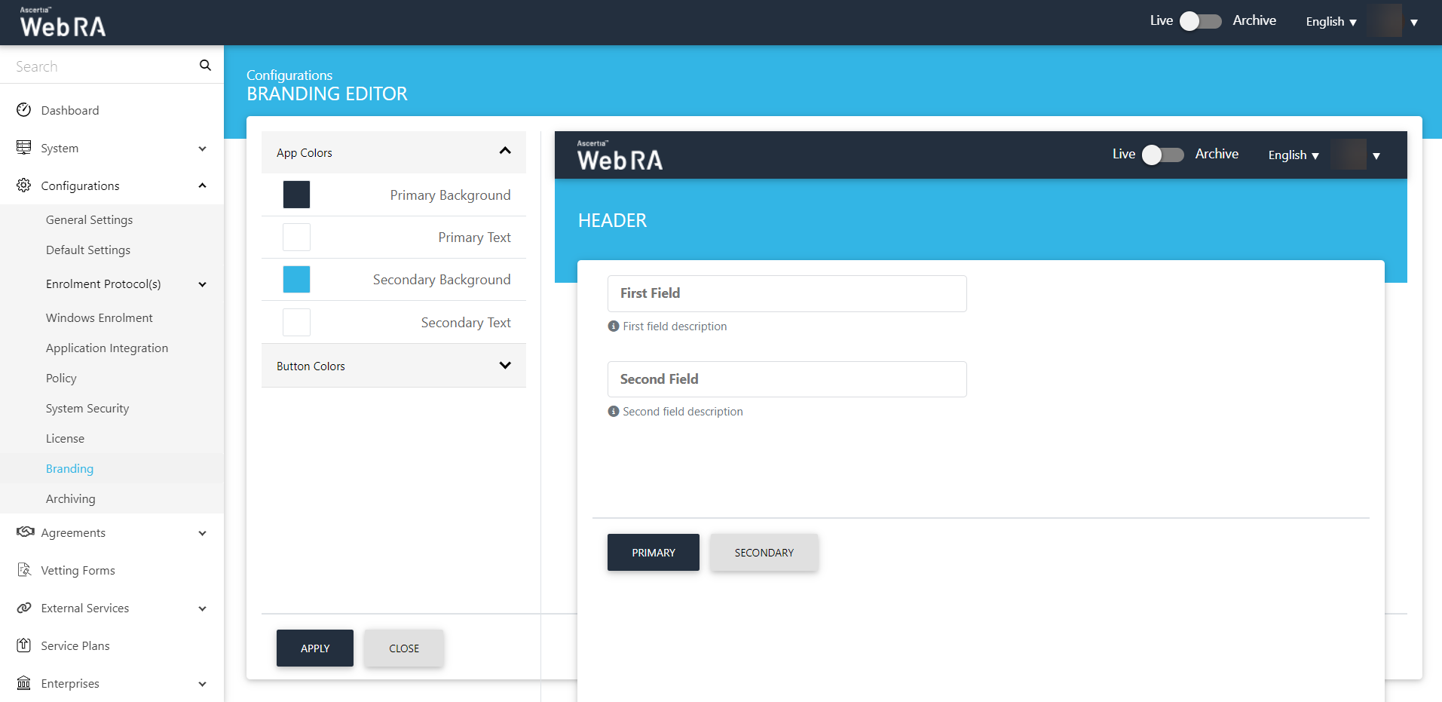Click the preview user avatar
Image resolution: width=1442 pixels, height=702 pixels.
coord(1349,155)
